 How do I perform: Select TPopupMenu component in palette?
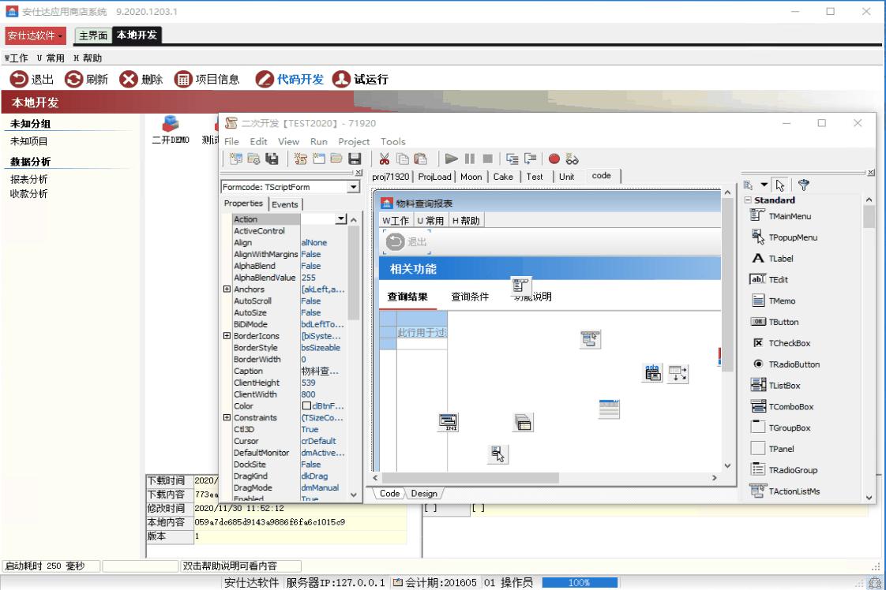pyautogui.click(x=783, y=237)
